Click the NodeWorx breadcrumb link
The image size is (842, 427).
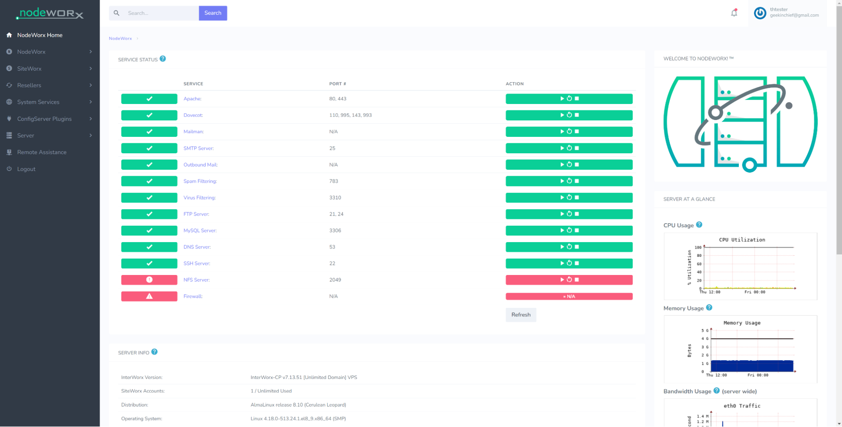click(120, 38)
